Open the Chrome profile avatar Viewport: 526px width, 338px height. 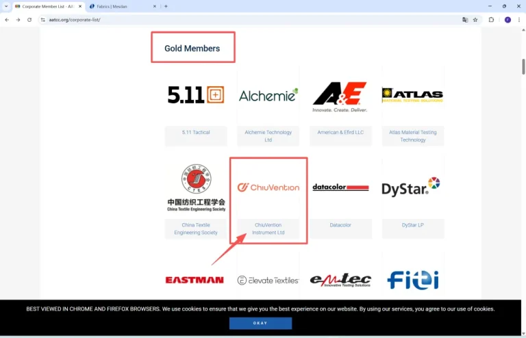508,20
